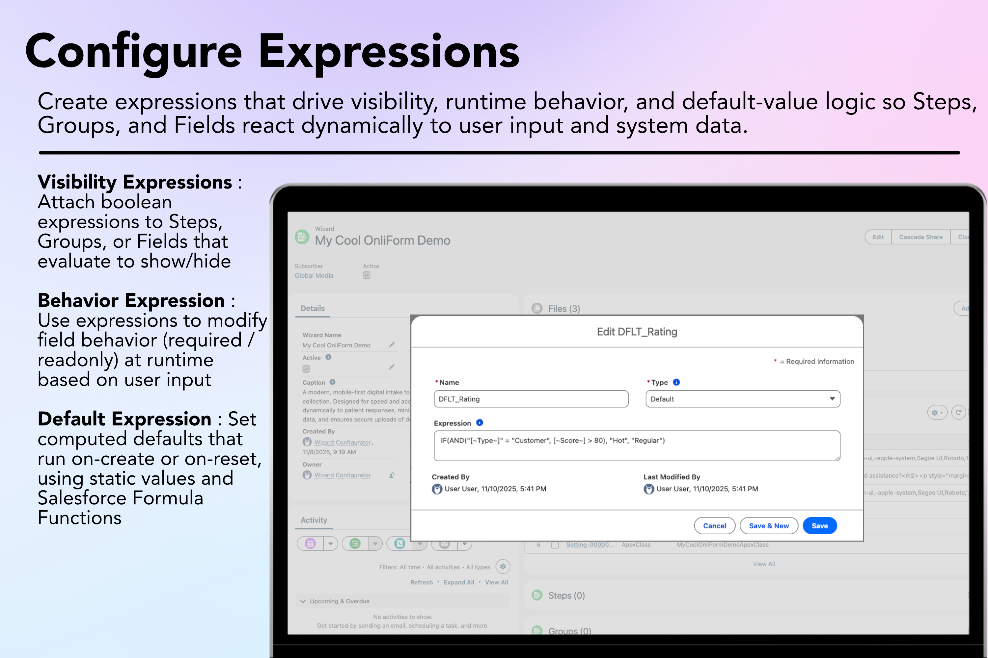Show info tooltip for Type field
Viewport: 988px width, 658px height.
coord(676,382)
